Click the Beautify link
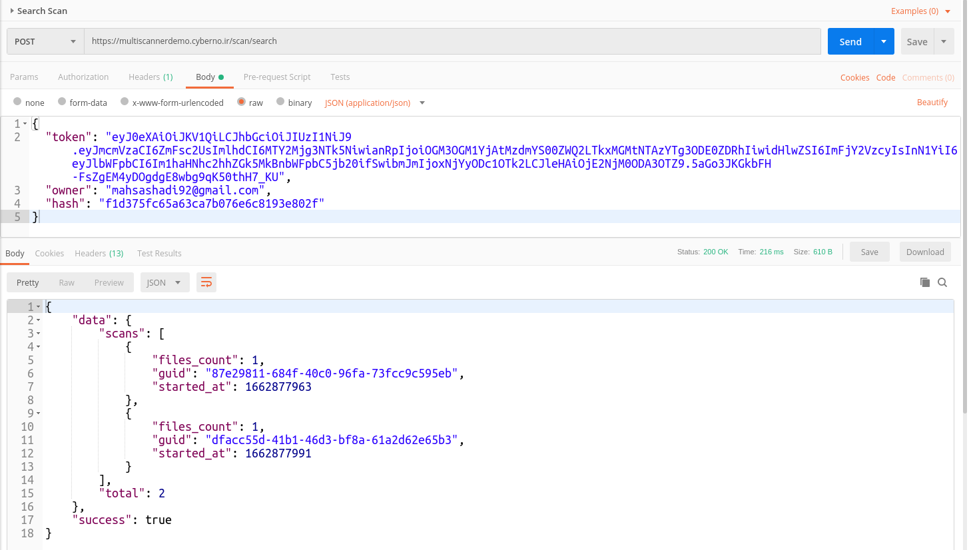969x550 pixels. [932, 102]
